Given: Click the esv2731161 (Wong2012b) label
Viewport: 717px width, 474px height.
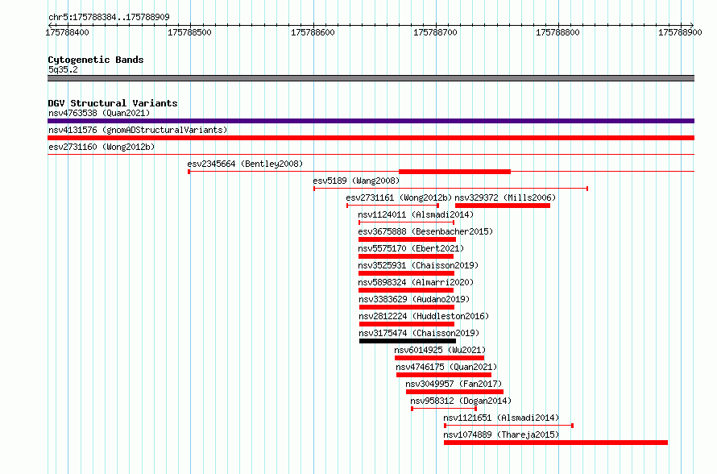Looking at the screenshot, I should pos(399,197).
